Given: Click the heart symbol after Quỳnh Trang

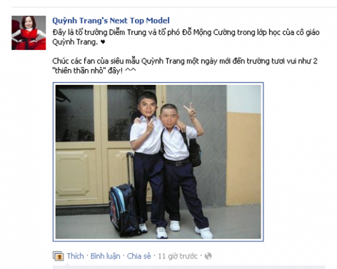Looking at the screenshot, I should (102, 42).
